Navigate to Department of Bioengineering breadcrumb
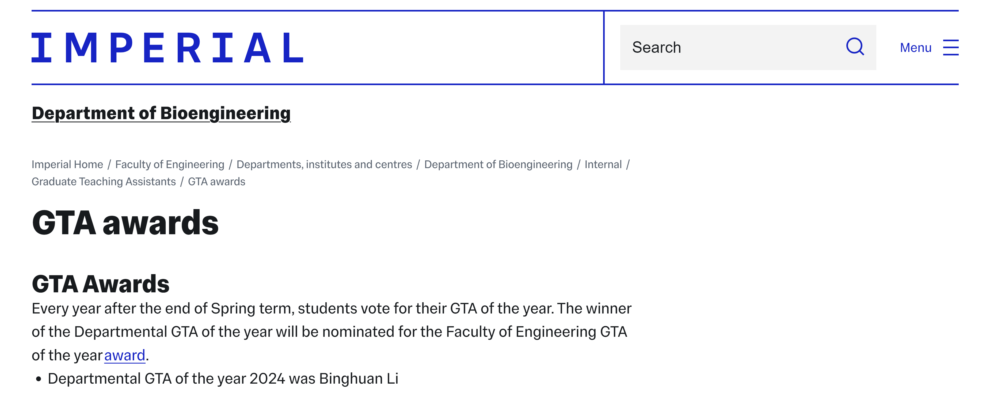This screenshot has width=986, height=393. click(498, 164)
